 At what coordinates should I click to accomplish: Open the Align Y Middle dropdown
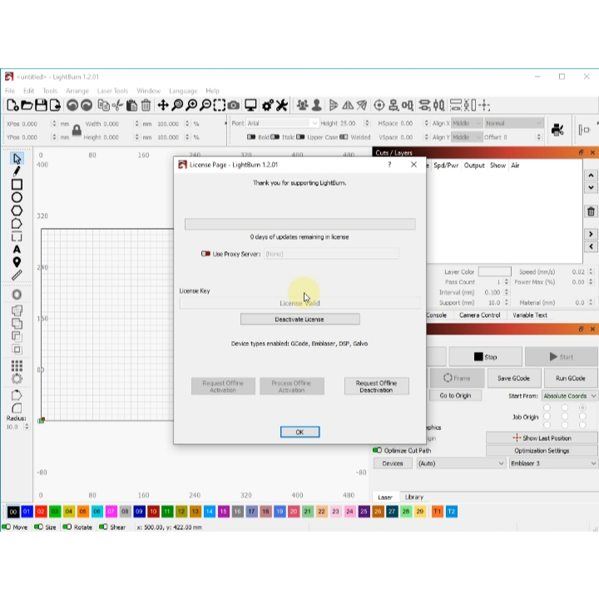[x=467, y=136]
